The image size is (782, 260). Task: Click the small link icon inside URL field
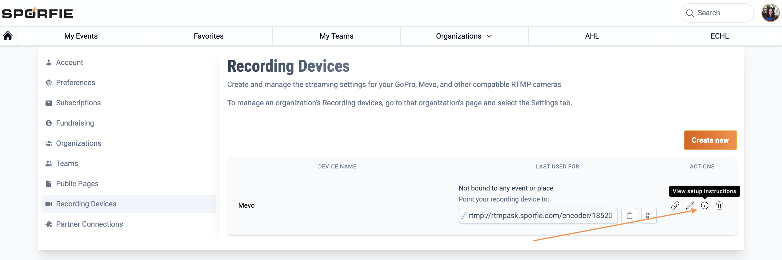(464, 216)
